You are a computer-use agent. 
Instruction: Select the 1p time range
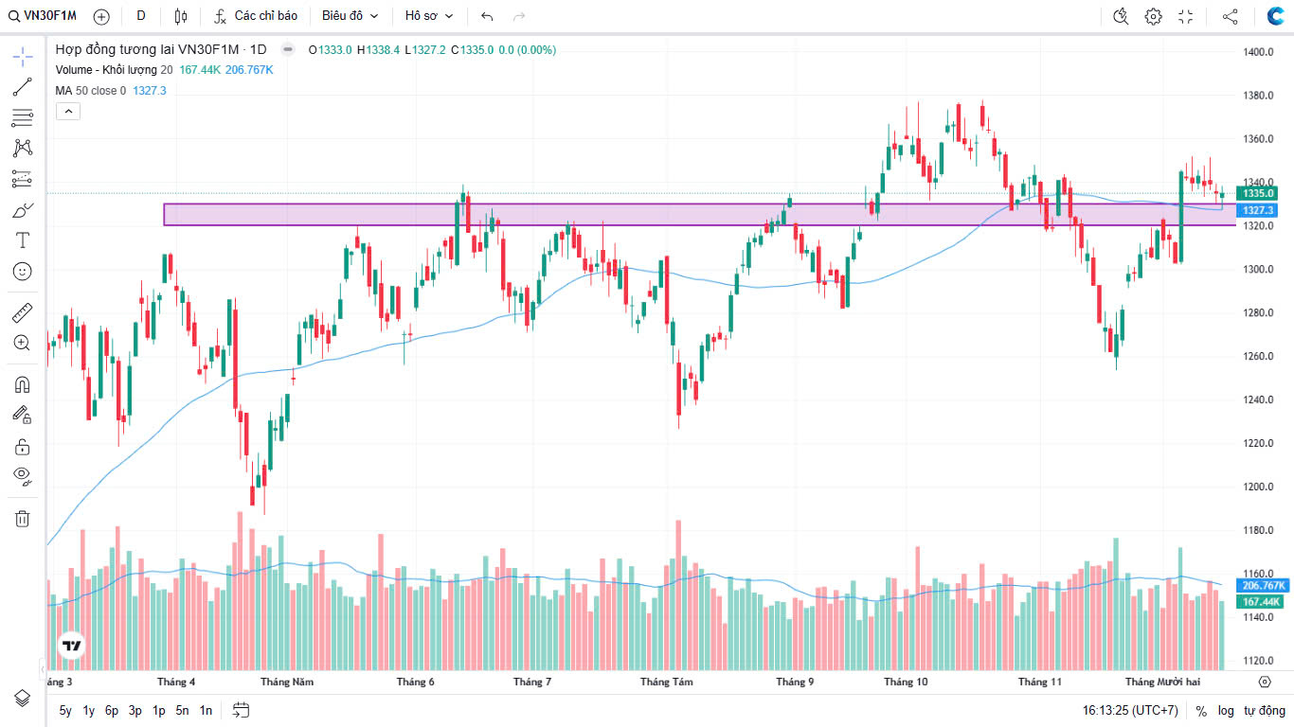point(159,710)
